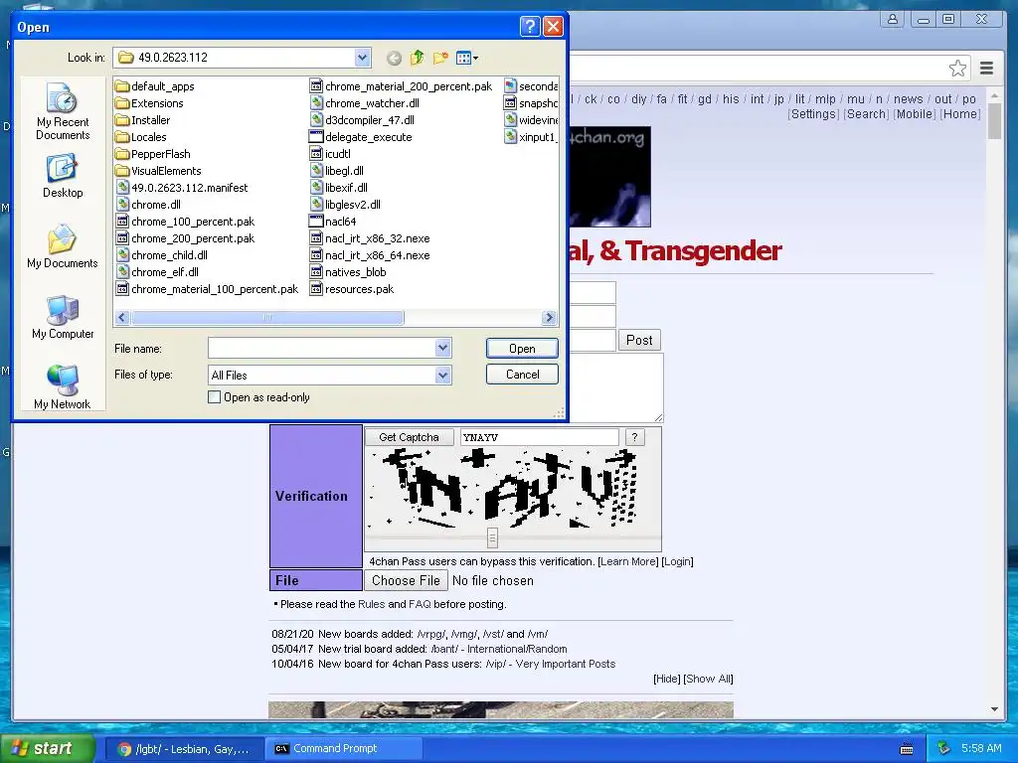The width and height of the screenshot is (1018, 763).
Task: Open My Documents in places bar
Action: (63, 246)
